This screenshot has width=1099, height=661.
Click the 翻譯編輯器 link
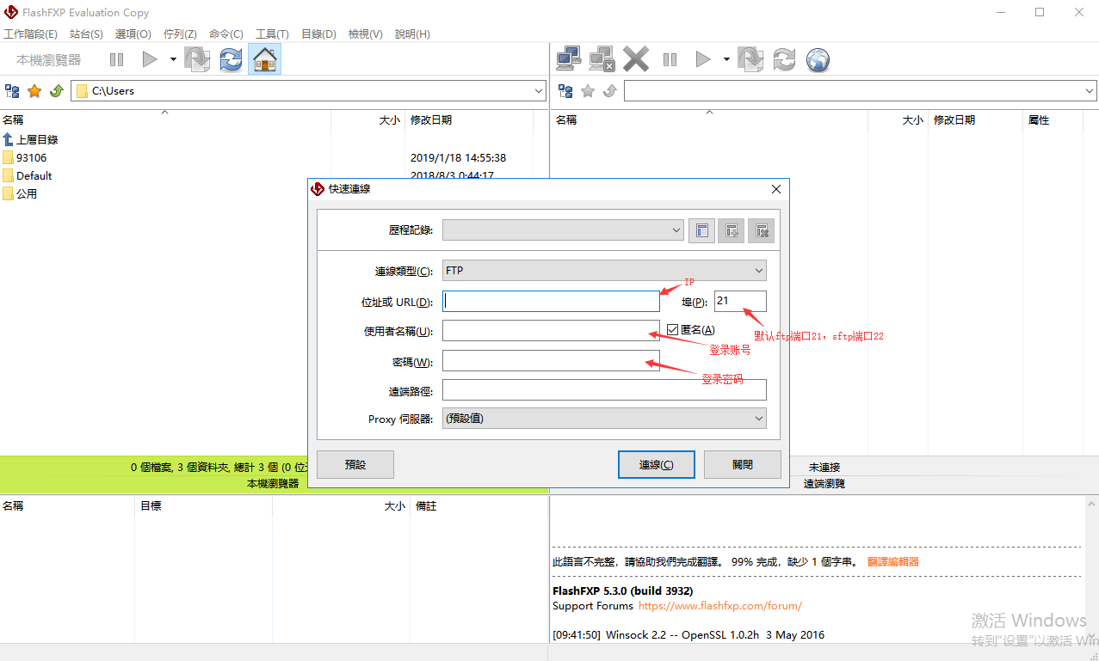click(x=893, y=561)
